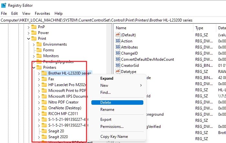Image resolution: width=226 pixels, height=143 pixels.
Task: Select the Environments folder icon
Action: (x=39, y=44)
